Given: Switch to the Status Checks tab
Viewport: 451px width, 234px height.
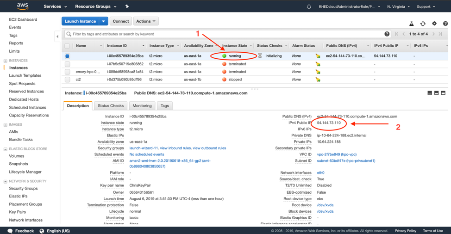Looking at the screenshot, I should (x=111, y=106).
